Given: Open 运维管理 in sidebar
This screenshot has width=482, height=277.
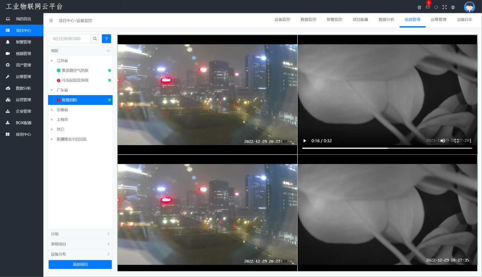Looking at the screenshot, I should click(x=22, y=77).
